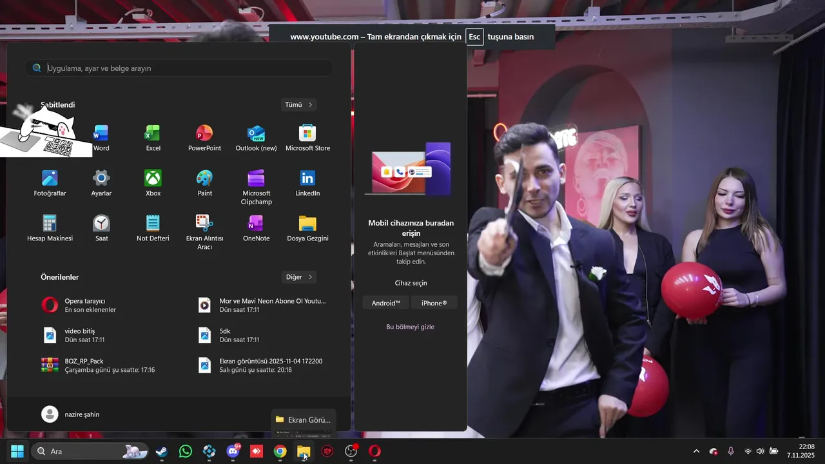Viewport: 825px width, 464px height.
Task: Open Not Defteri notepad
Action: (153, 229)
